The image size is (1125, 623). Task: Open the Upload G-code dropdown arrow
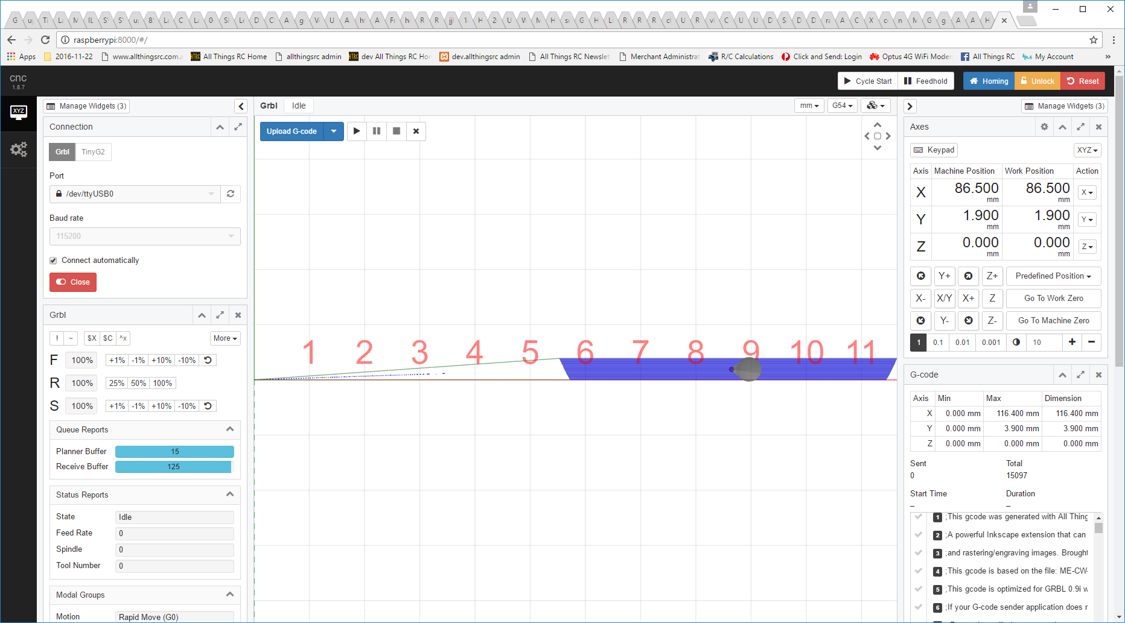click(x=334, y=131)
